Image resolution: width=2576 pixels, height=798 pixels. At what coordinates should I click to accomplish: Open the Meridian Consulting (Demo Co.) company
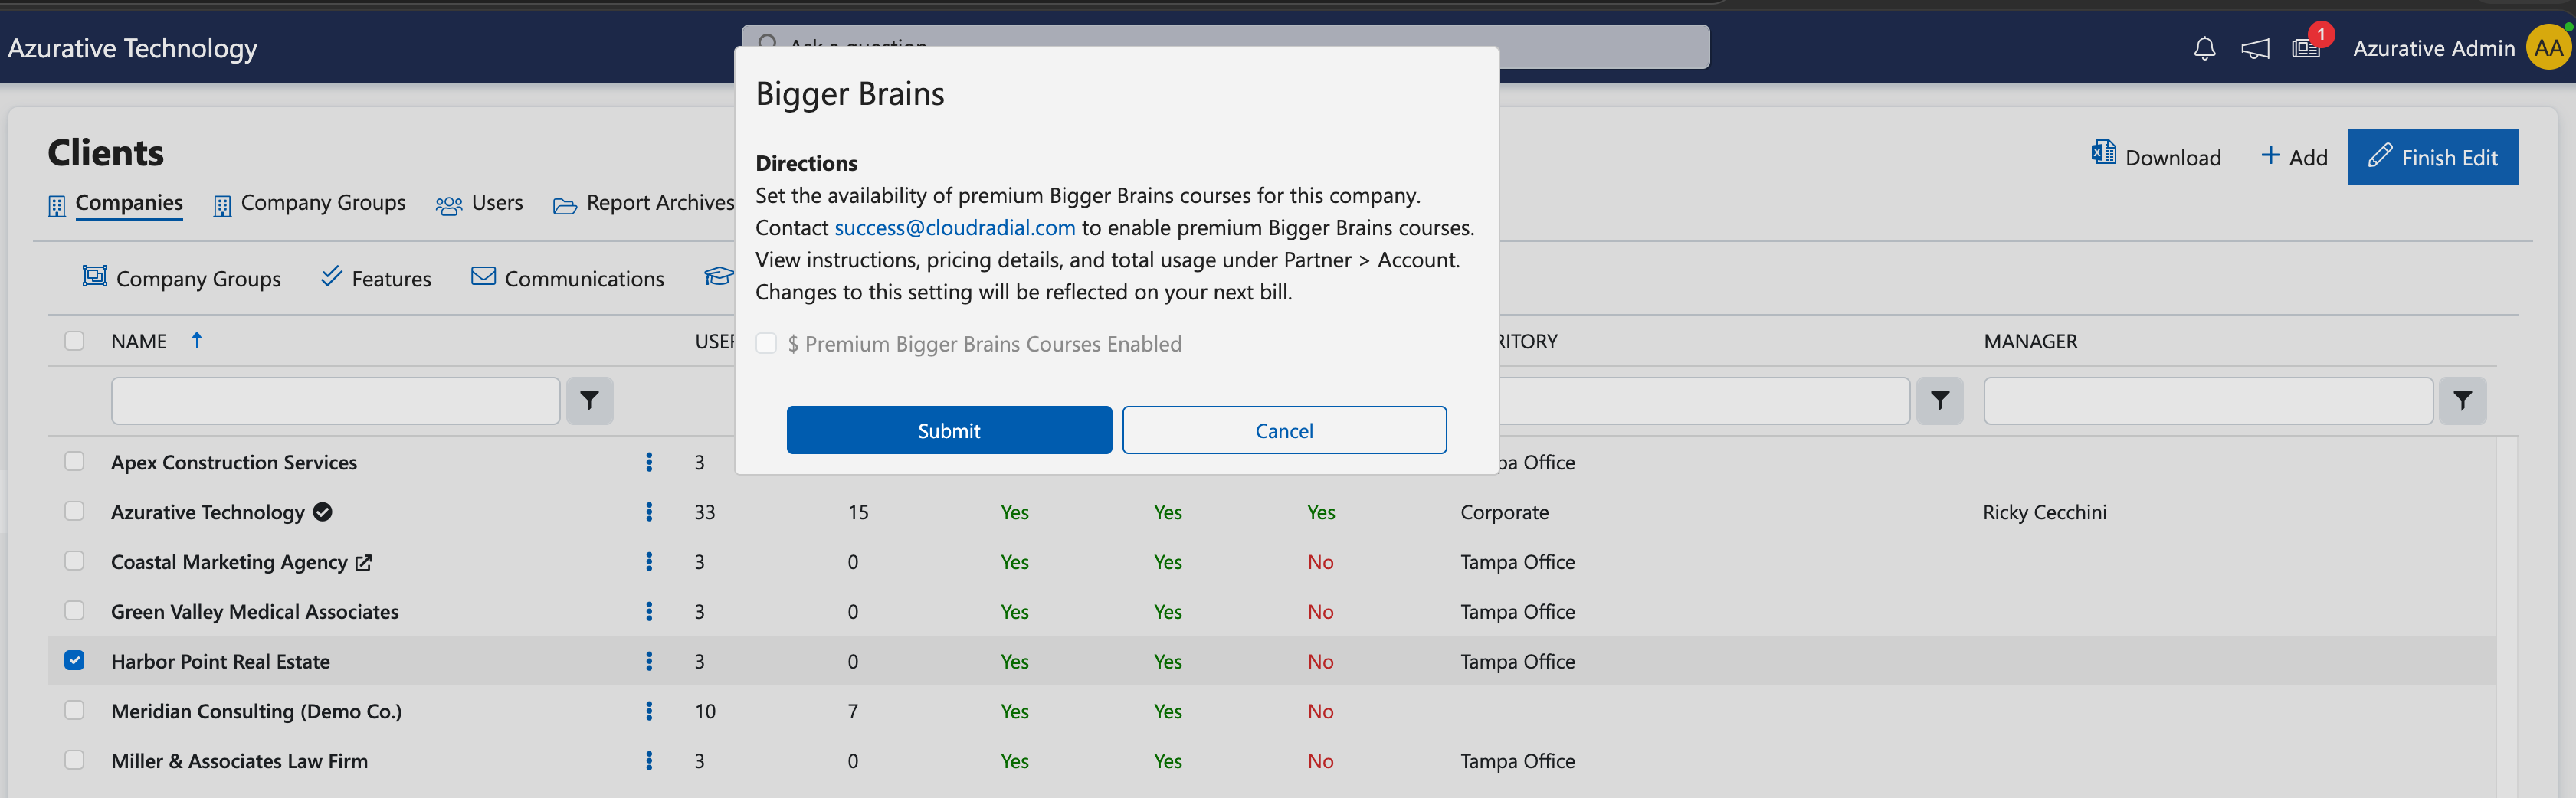click(x=256, y=711)
